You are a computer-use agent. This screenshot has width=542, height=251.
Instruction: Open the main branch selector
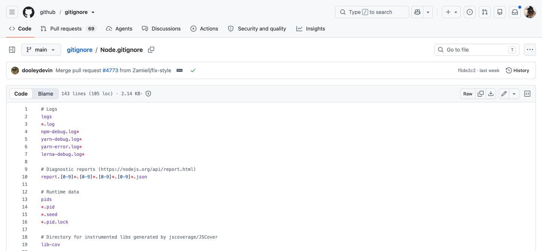(41, 50)
